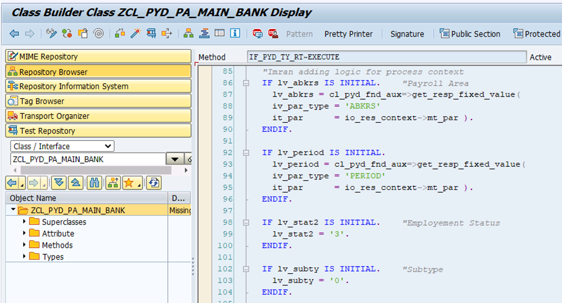Click the Display/Change toggle icon in toolbar
Screen dimensions: 562x303
click(51, 34)
